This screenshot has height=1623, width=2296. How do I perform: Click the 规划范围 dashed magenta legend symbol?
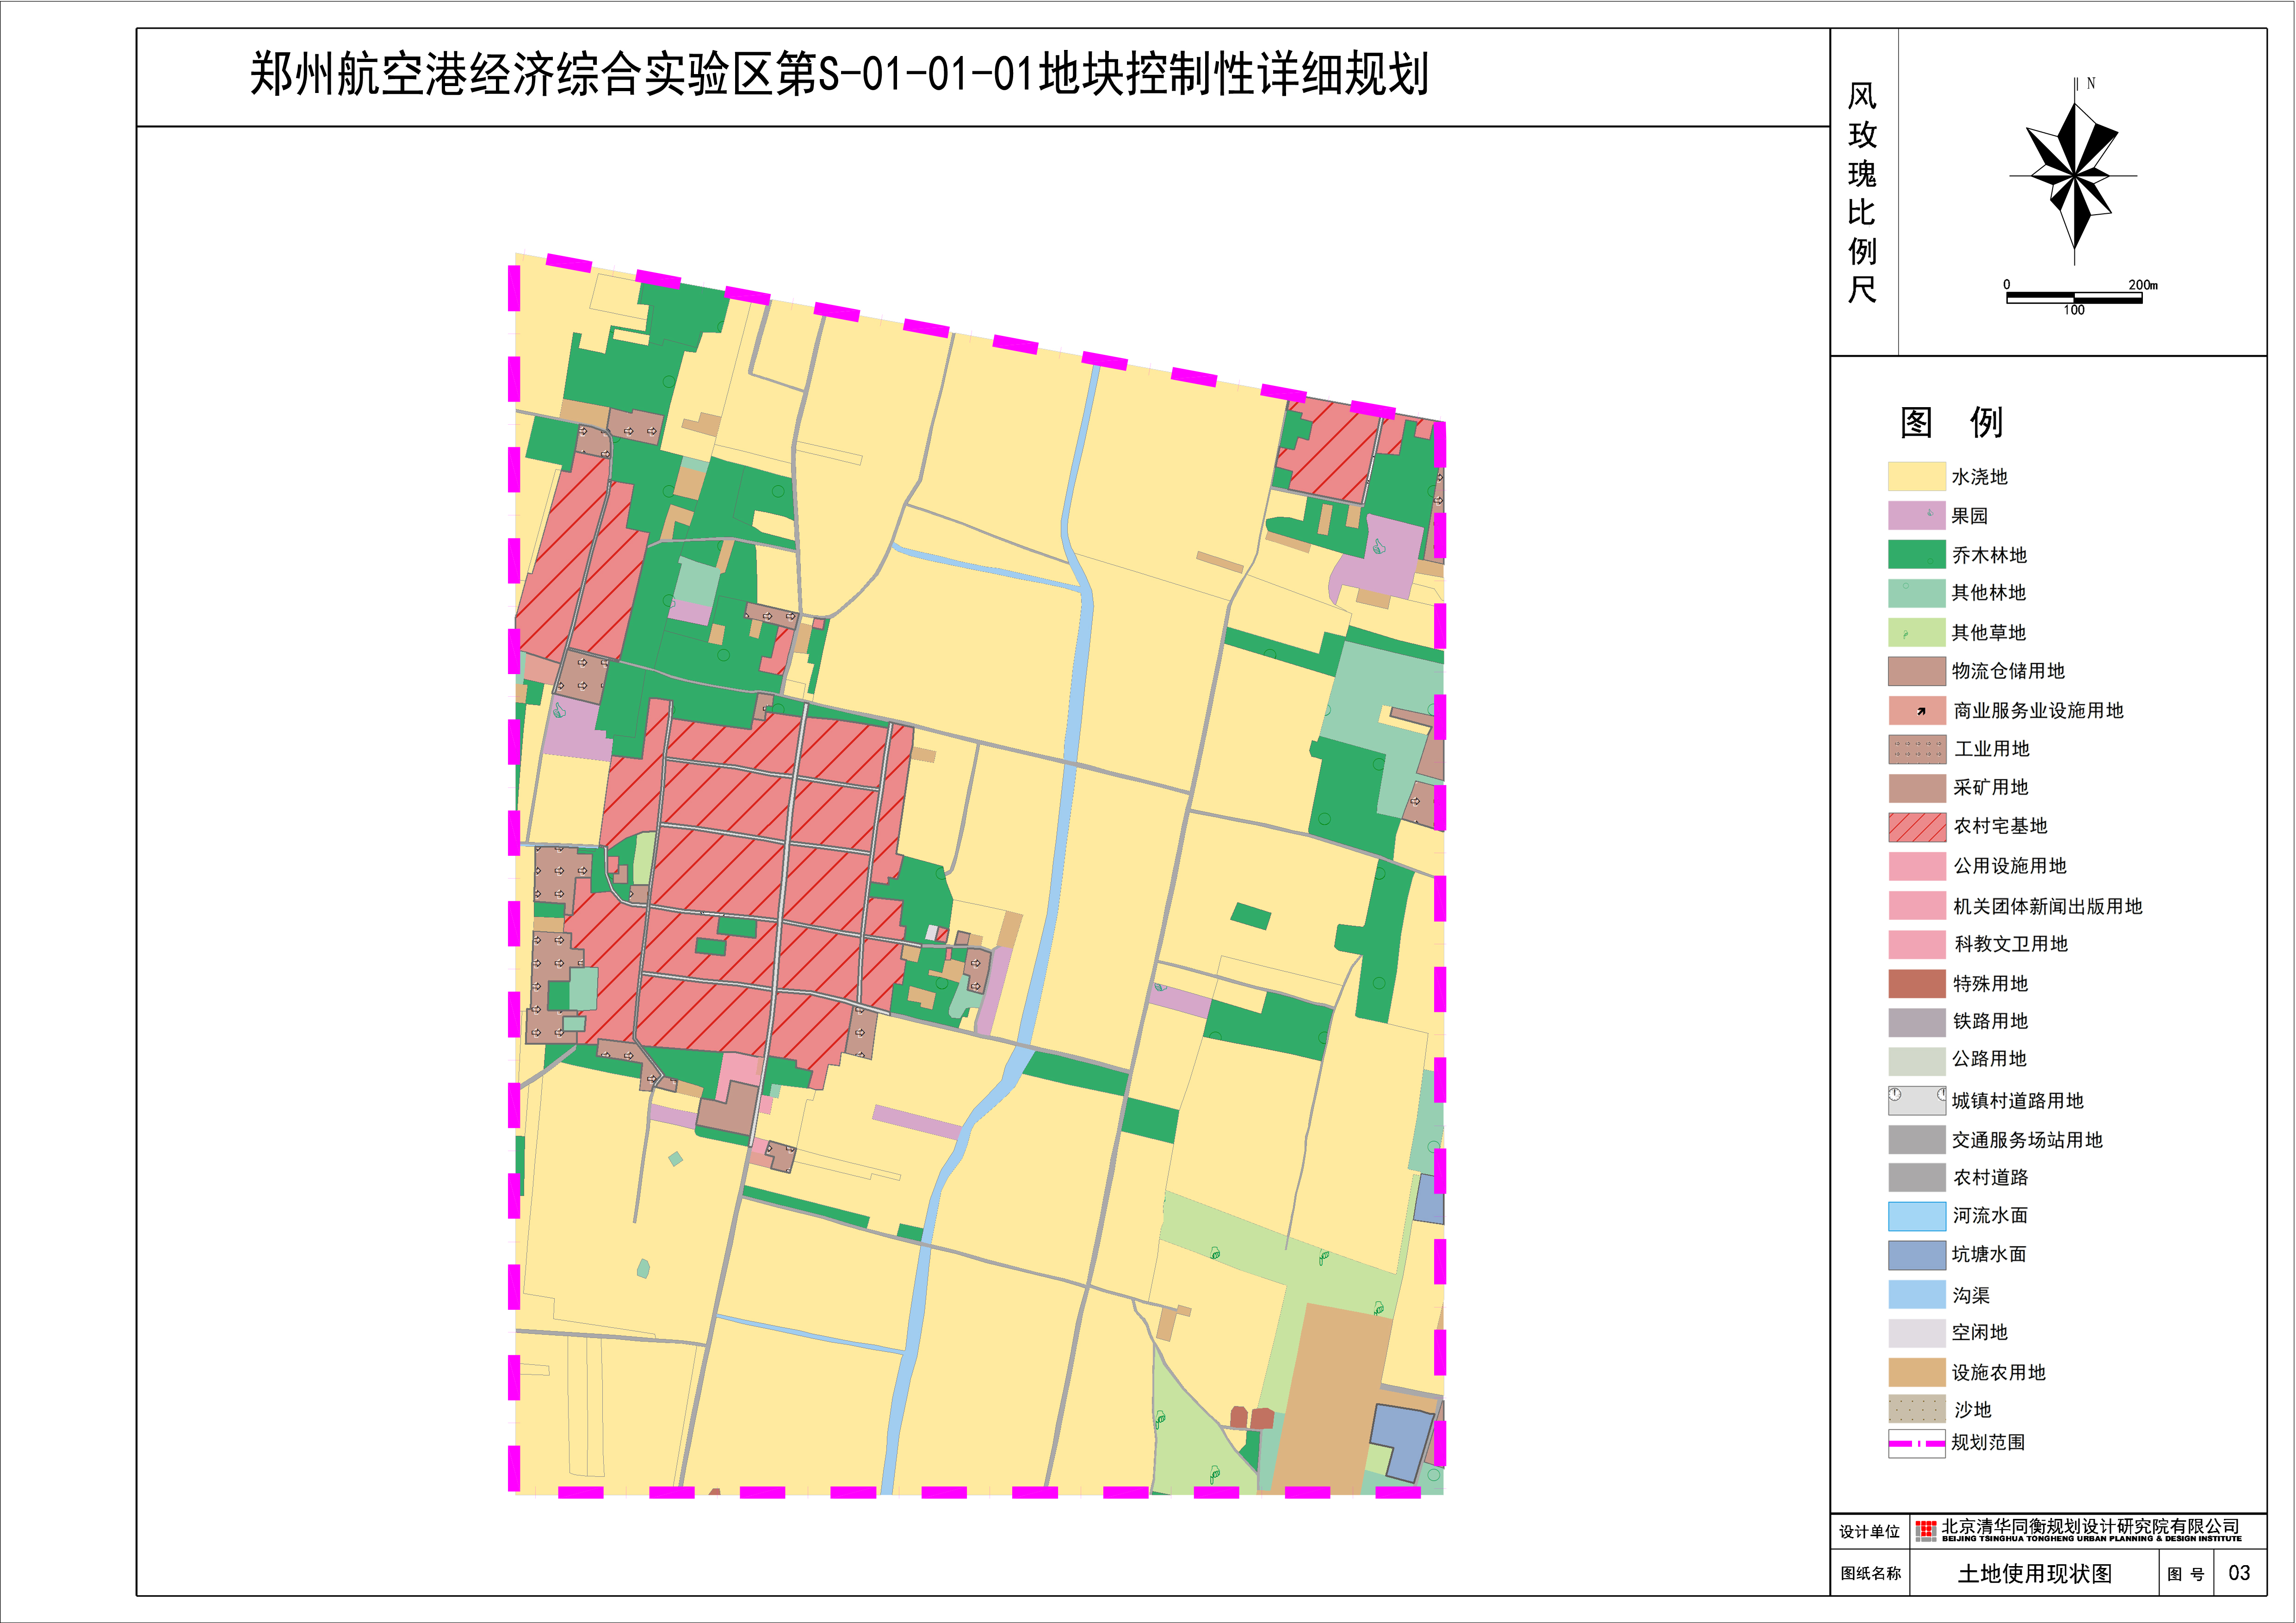(1916, 1443)
